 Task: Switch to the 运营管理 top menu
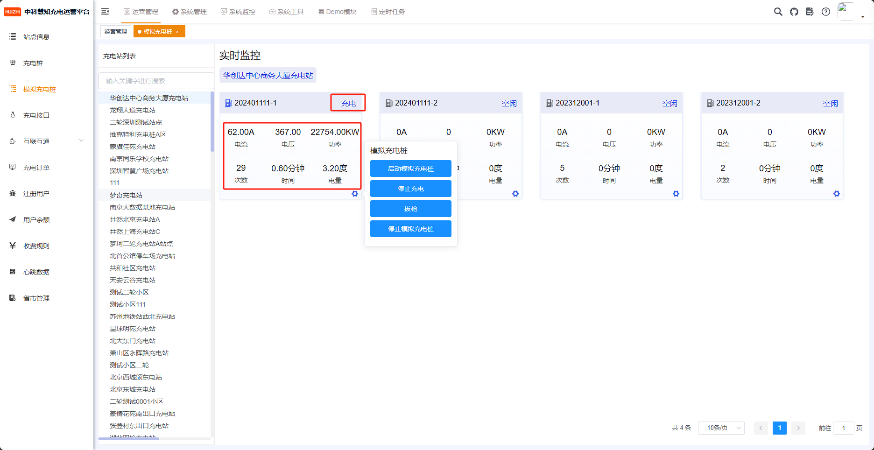(x=141, y=12)
